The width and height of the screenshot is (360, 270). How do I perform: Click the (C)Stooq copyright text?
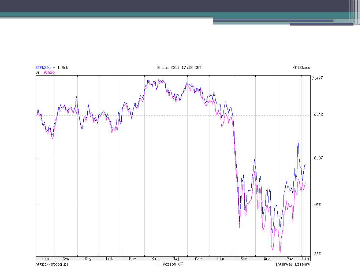click(x=301, y=68)
